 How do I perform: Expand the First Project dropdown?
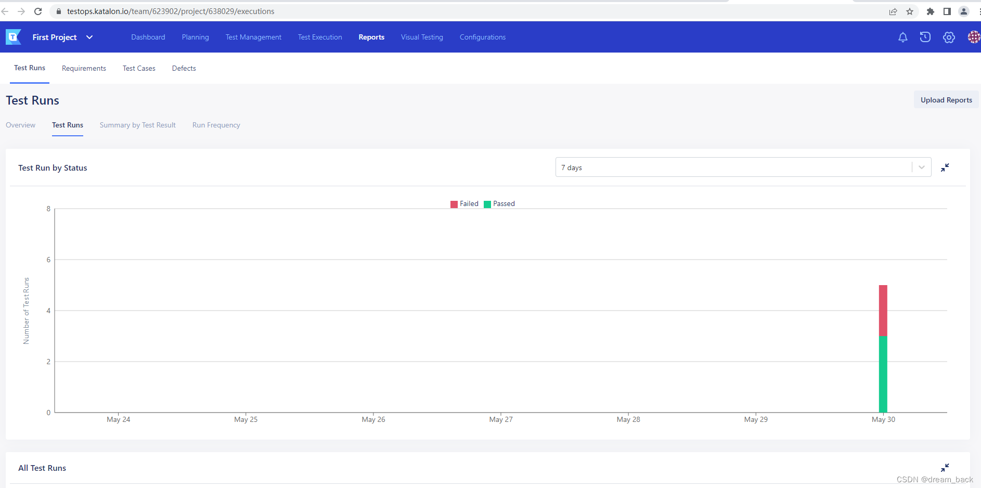(x=89, y=37)
